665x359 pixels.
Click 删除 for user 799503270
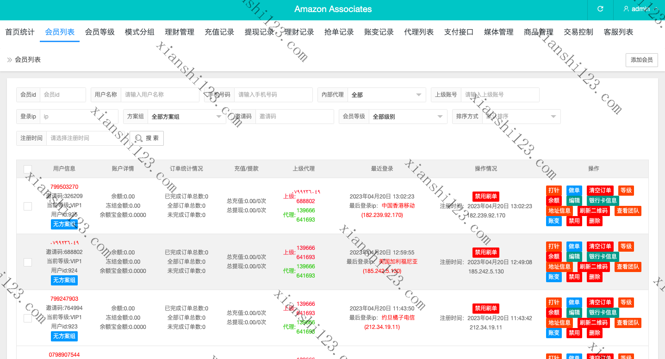tap(595, 221)
